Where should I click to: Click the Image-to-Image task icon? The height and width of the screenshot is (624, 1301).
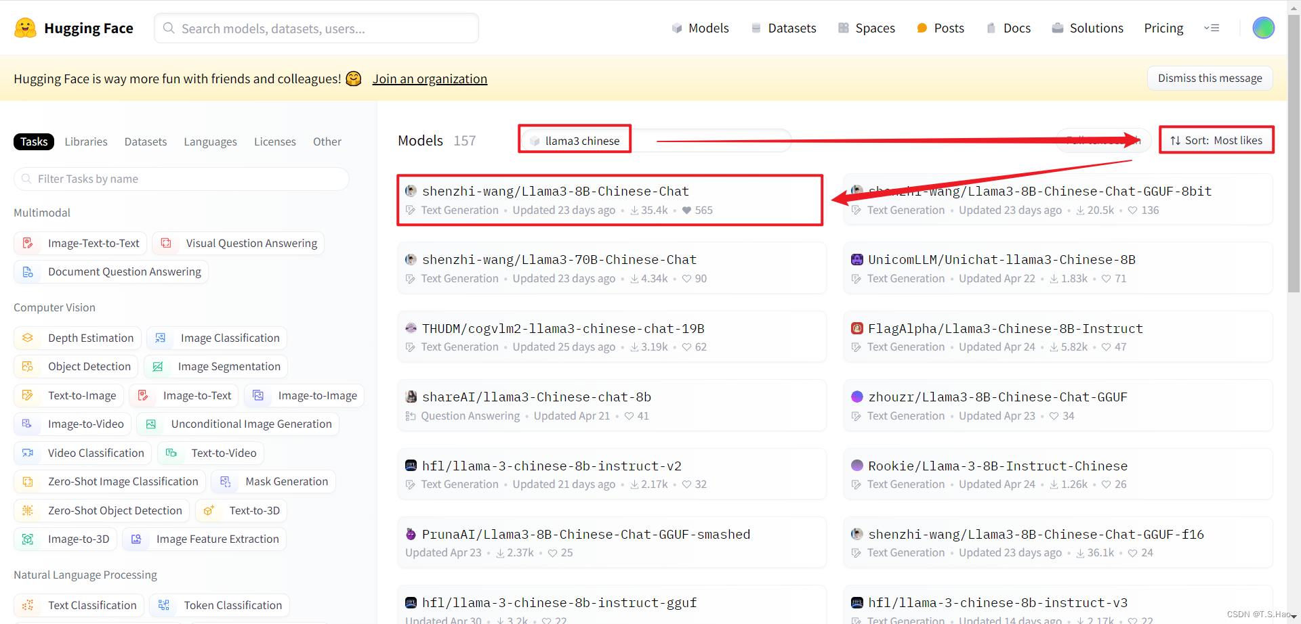[x=258, y=395]
